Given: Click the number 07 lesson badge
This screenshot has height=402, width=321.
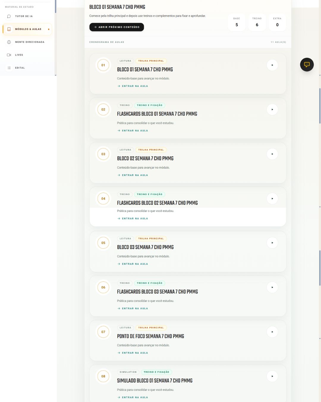Looking at the screenshot, I should [103, 332].
